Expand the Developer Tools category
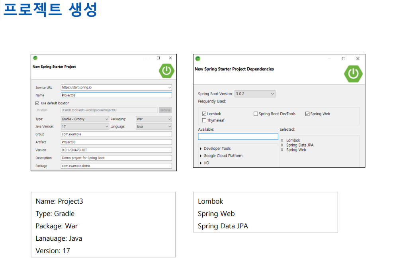Image resolution: width=393 pixels, height=267 pixels. click(x=201, y=149)
